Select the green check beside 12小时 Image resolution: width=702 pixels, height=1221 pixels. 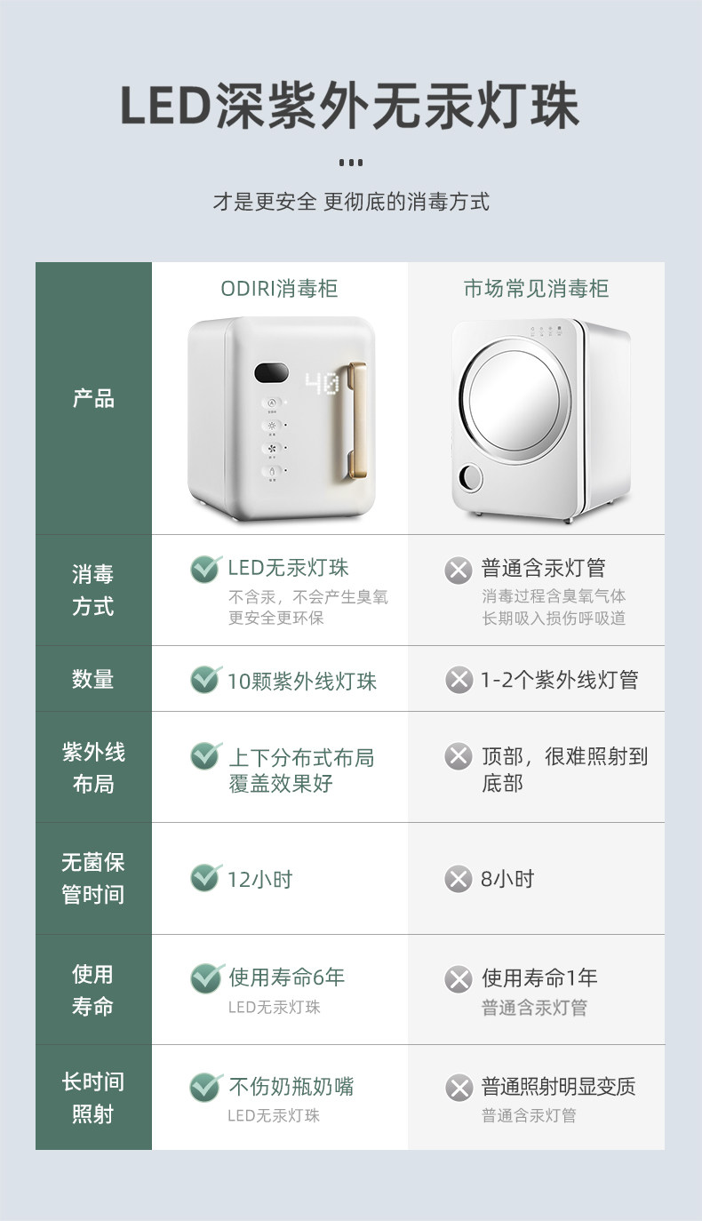205,878
